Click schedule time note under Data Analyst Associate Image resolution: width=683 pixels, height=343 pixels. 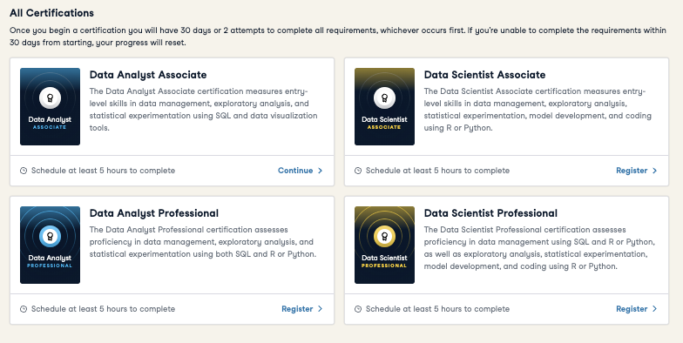[103, 171]
